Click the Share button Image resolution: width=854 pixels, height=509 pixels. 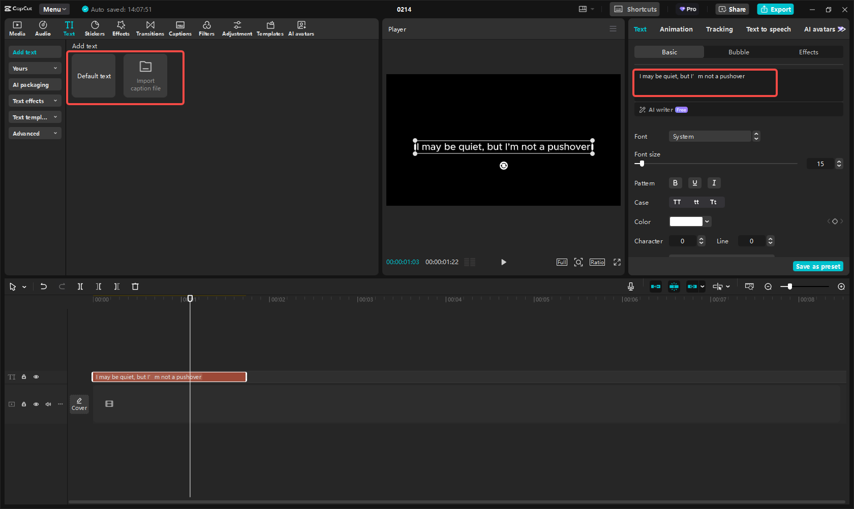coord(732,9)
